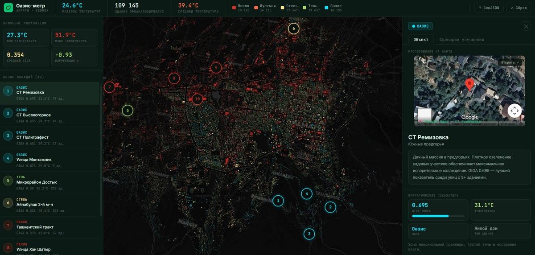535x255 pixels.
Task: Click the Google logo on mini map
Action: pyautogui.click(x=469, y=117)
